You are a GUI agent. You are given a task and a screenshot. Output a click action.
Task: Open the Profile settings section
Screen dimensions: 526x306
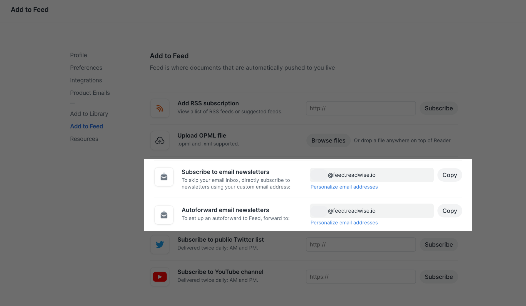pyautogui.click(x=78, y=55)
